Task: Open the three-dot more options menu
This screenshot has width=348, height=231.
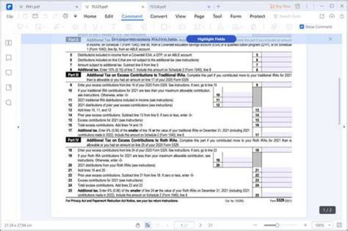Action: pos(307,6)
